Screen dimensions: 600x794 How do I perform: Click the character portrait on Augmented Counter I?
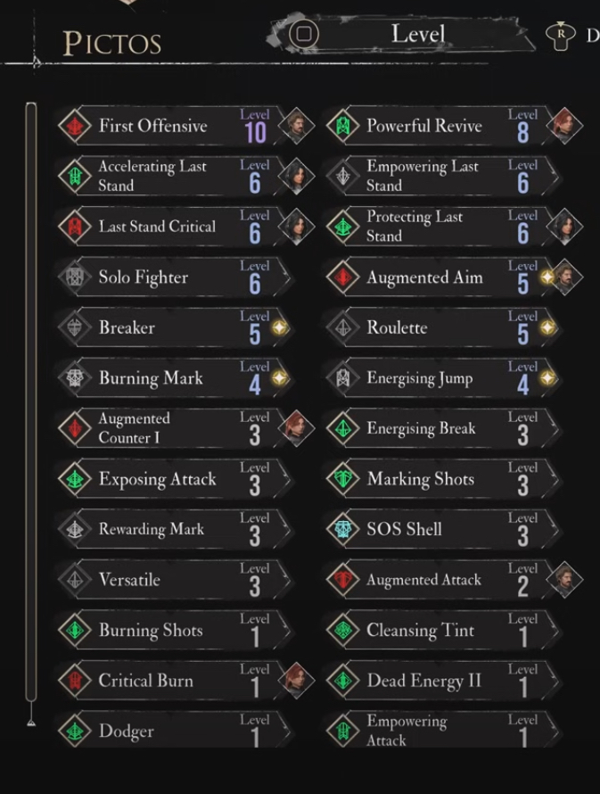(296, 428)
